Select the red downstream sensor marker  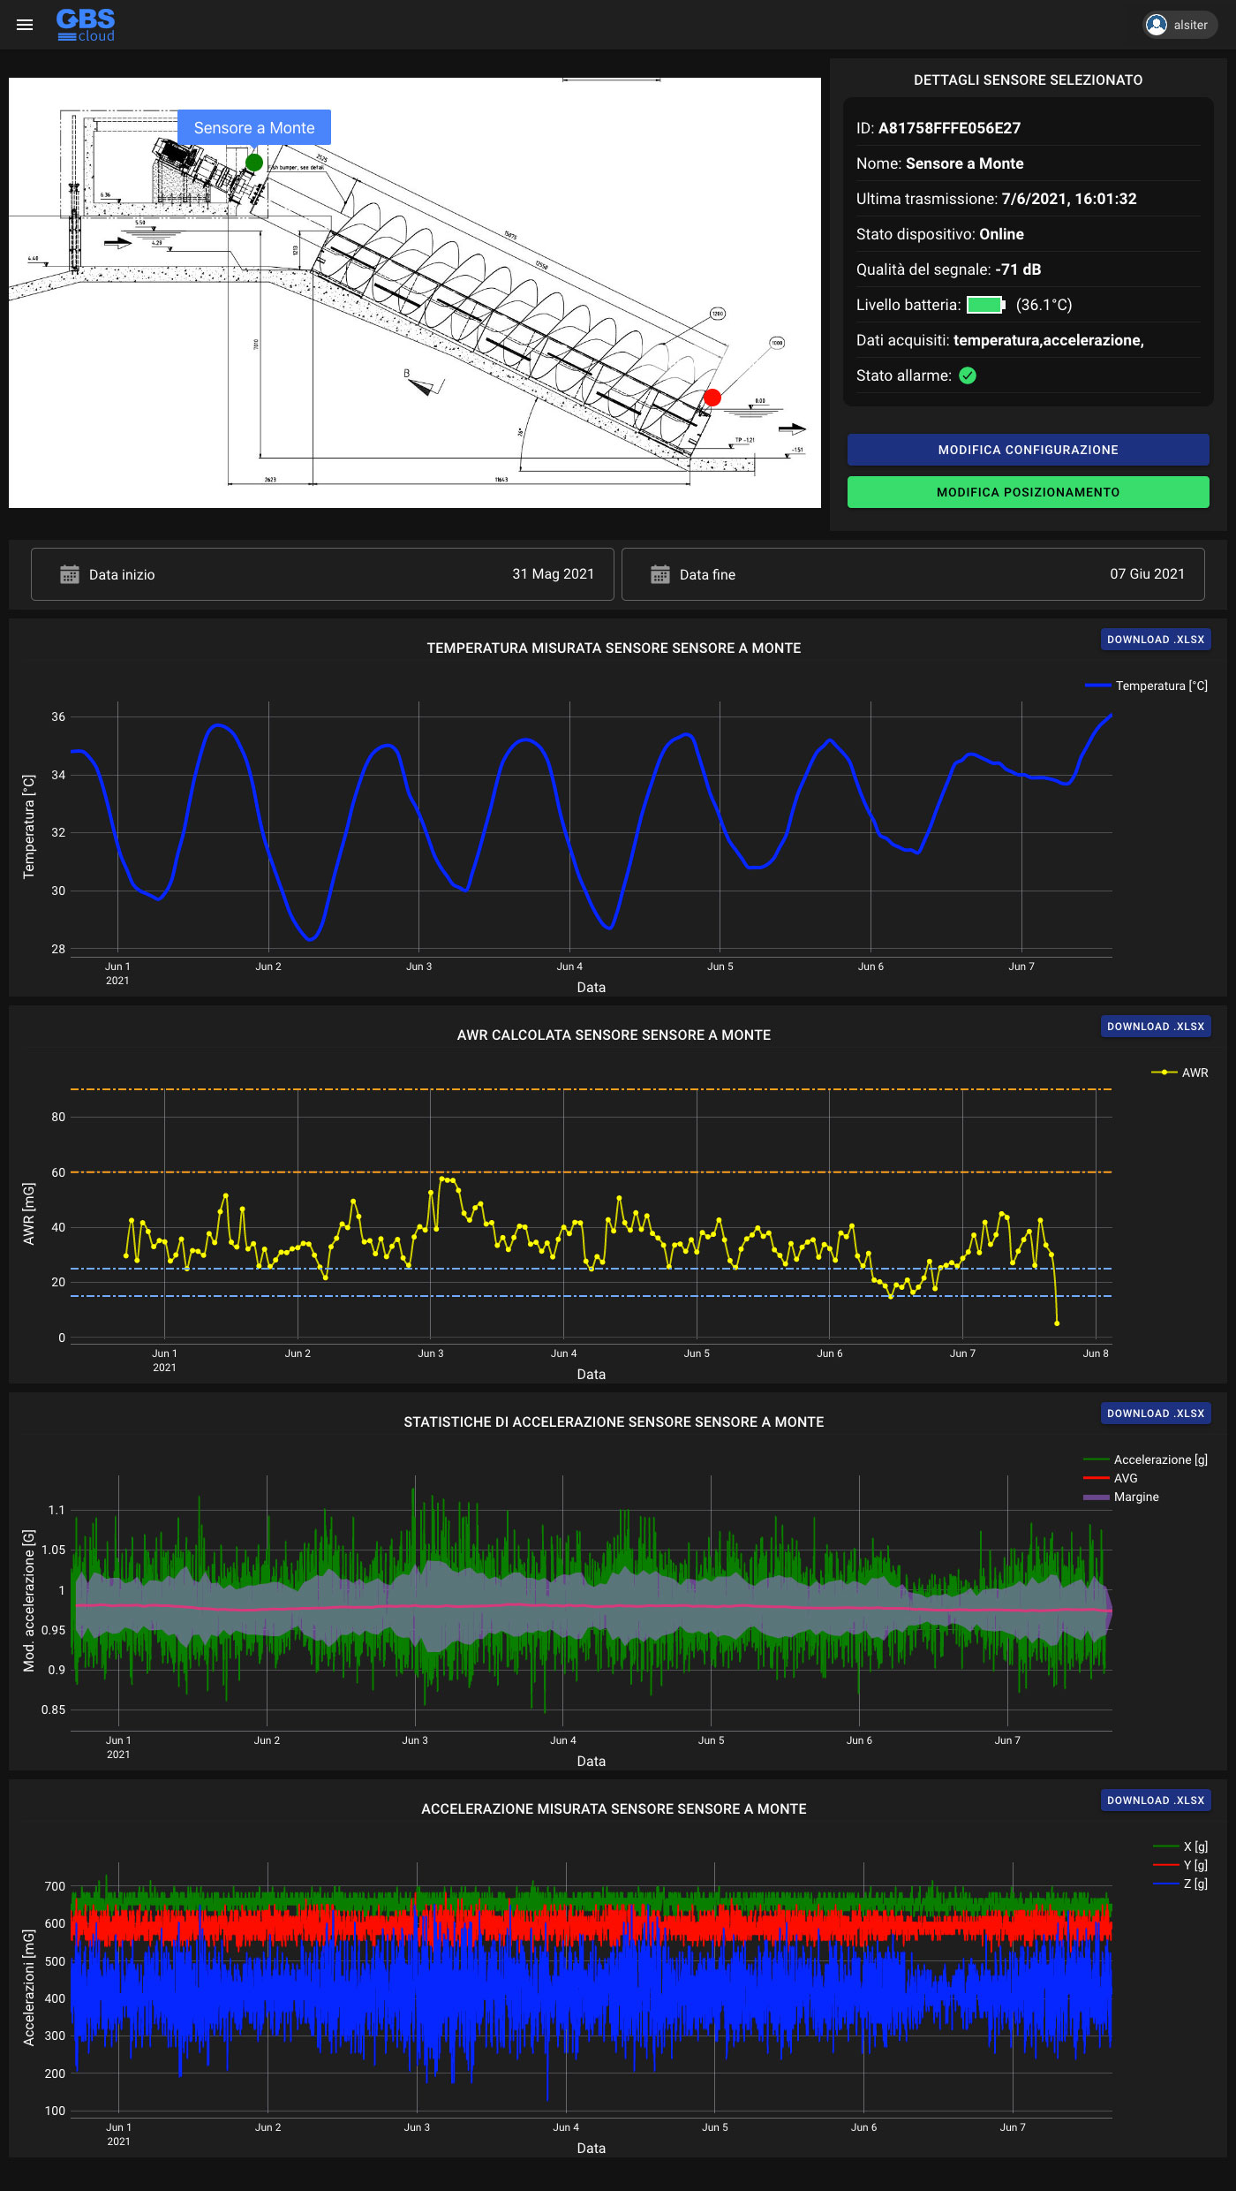click(712, 398)
